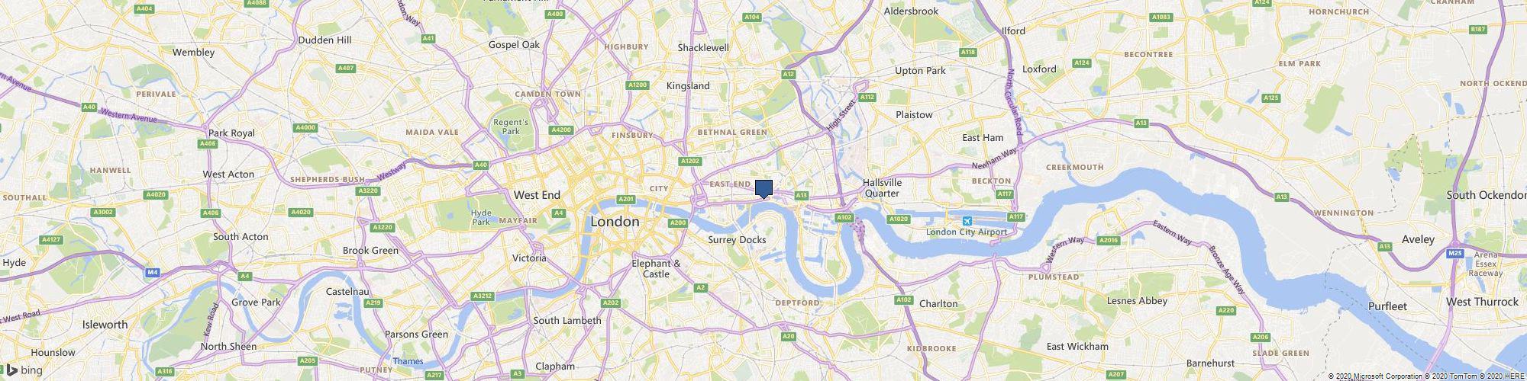Click the A3212 road shield
1527x381 pixels.
(x=482, y=296)
